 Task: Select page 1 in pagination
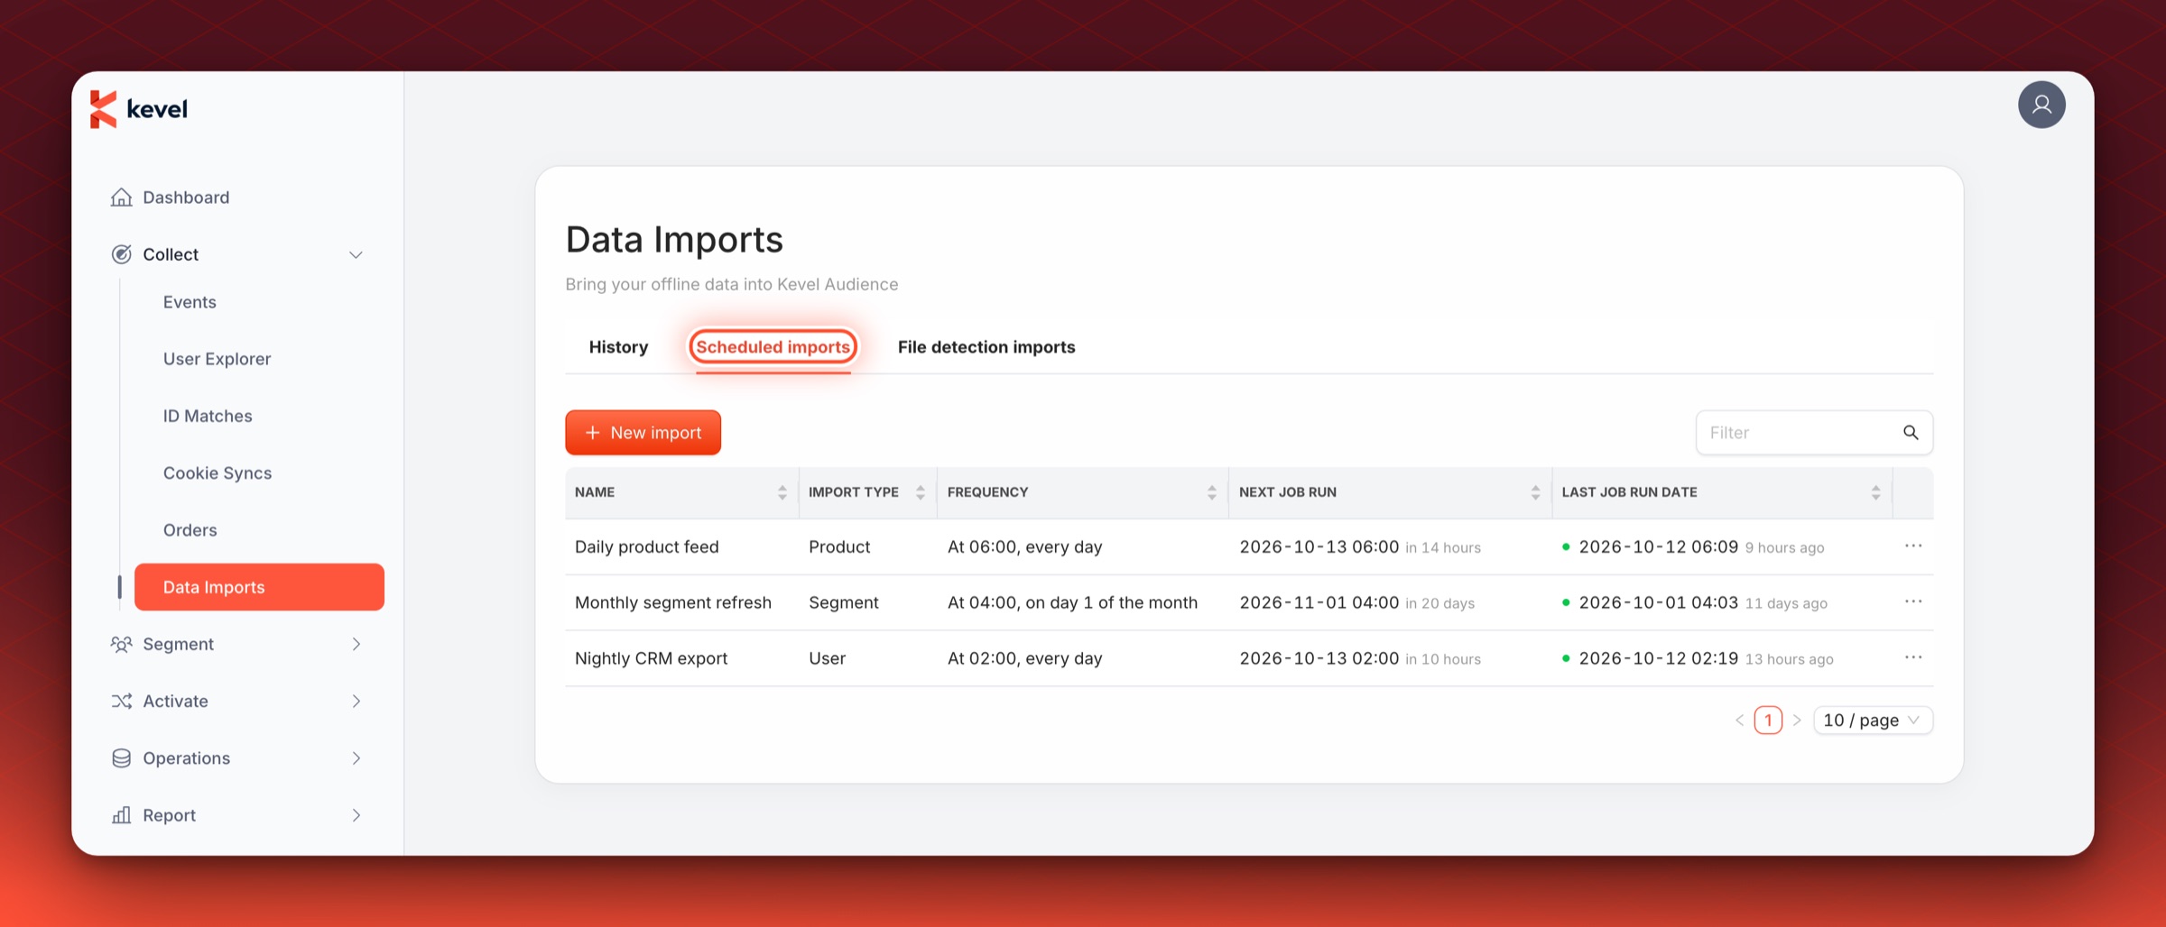pos(1768,720)
